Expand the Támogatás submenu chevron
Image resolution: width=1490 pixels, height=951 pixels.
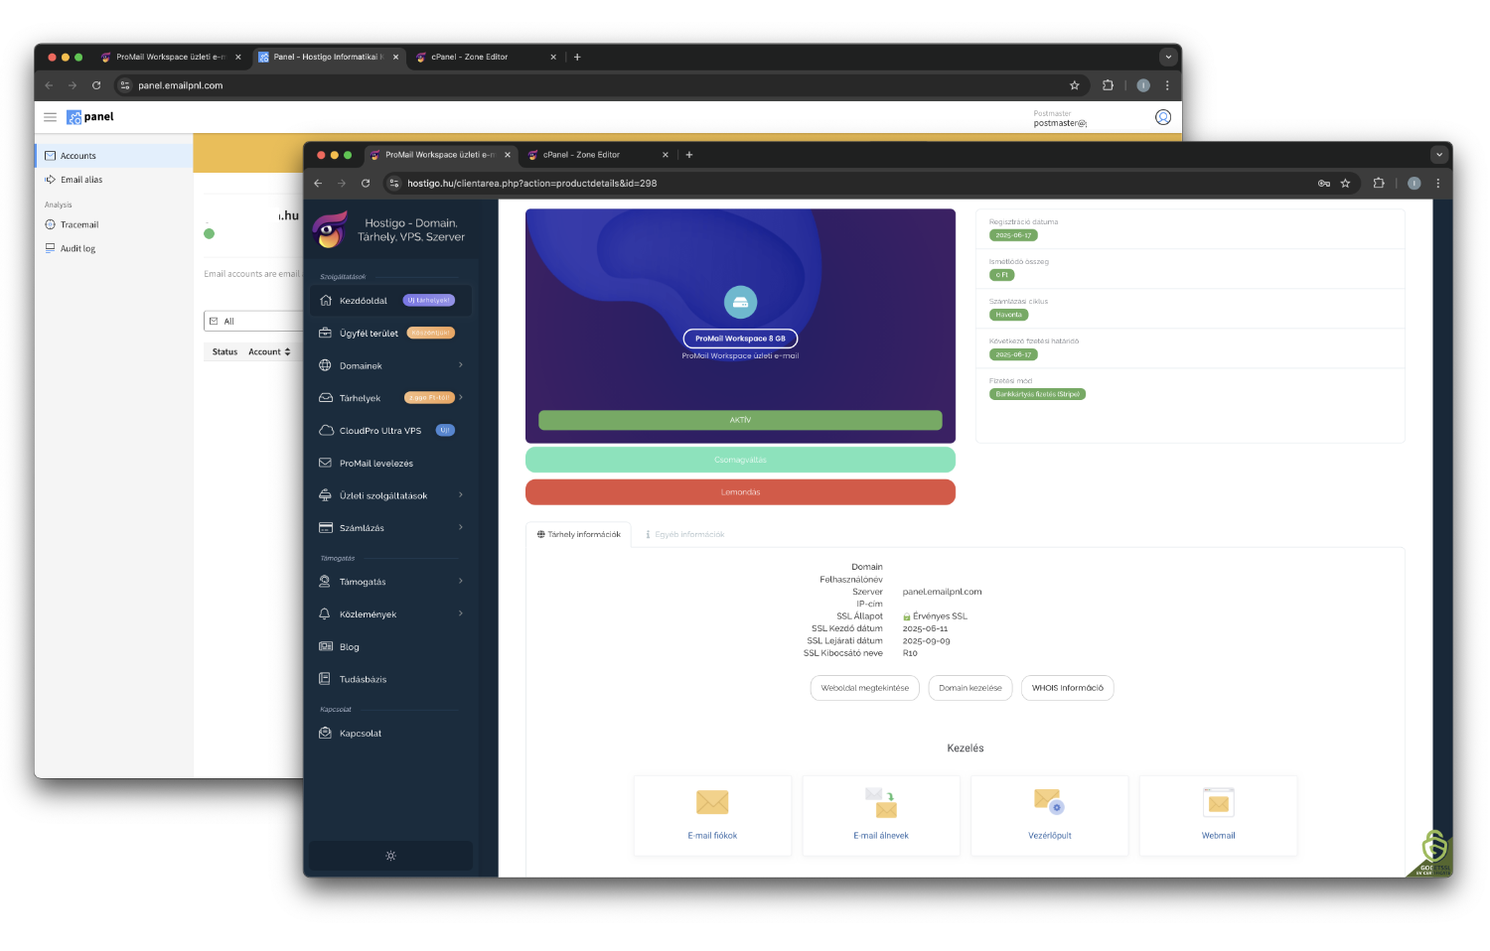pos(461,581)
